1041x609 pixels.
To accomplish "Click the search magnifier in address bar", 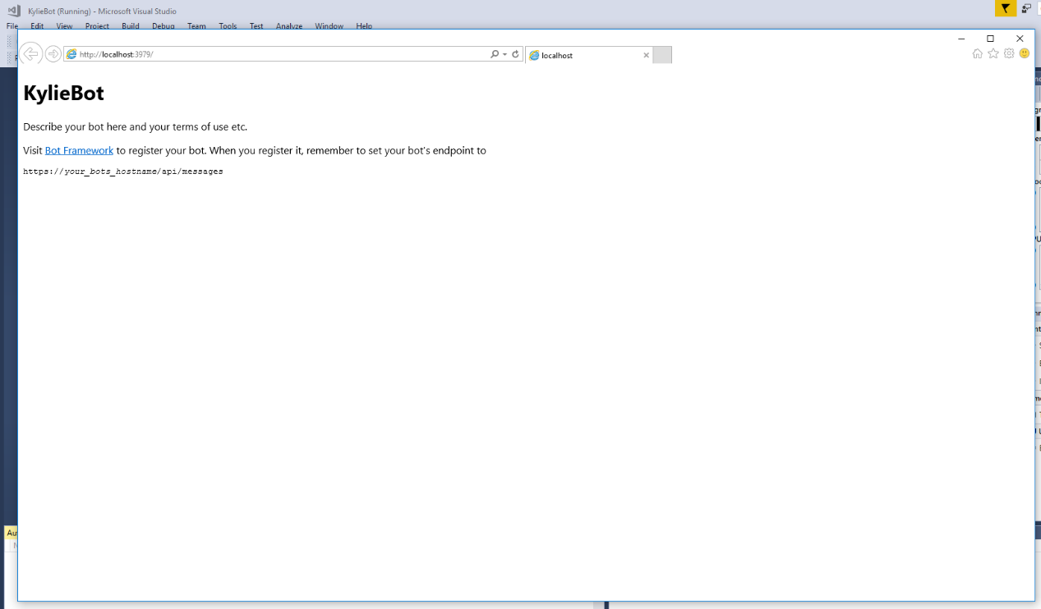I will click(x=495, y=54).
